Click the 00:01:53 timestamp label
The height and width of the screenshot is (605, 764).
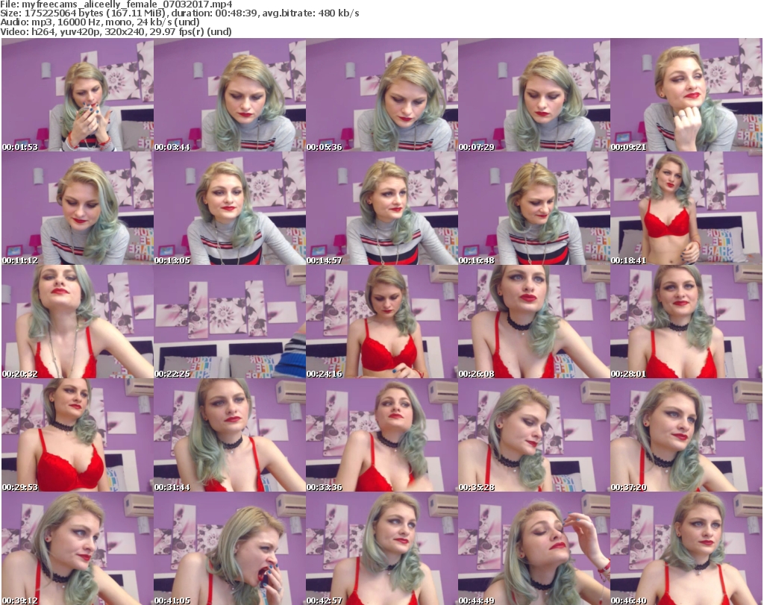tap(20, 147)
